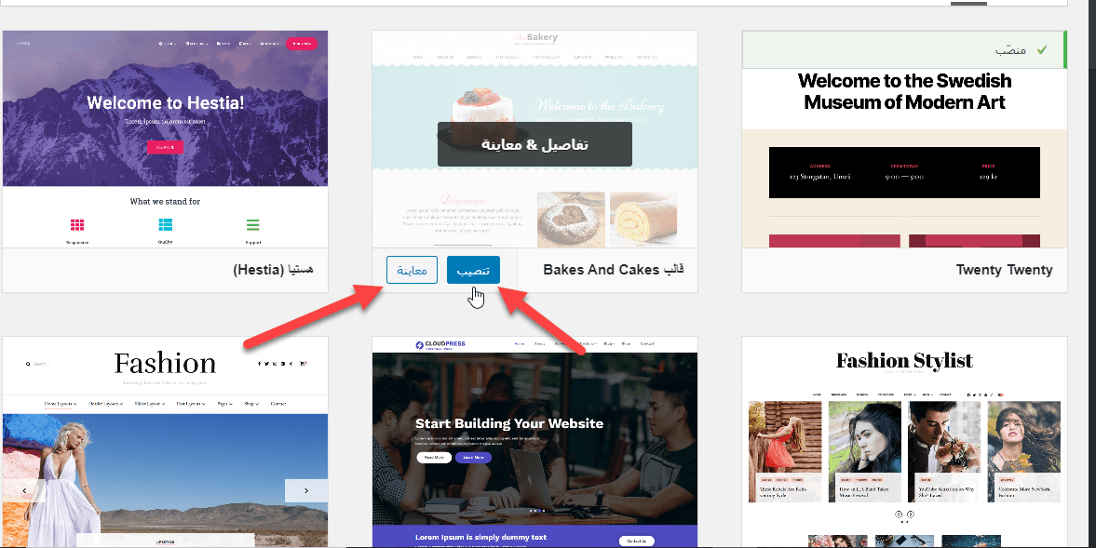Click the CloudPress logo icon
Viewport: 1096px width, 548px height.
[x=419, y=345]
